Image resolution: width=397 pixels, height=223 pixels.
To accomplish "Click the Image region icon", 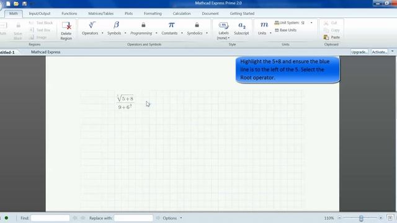I will click(x=32, y=37).
